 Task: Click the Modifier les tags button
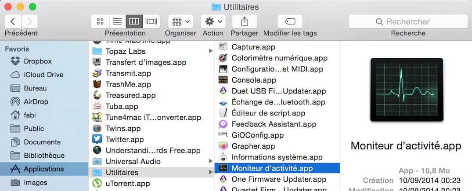click(x=290, y=21)
